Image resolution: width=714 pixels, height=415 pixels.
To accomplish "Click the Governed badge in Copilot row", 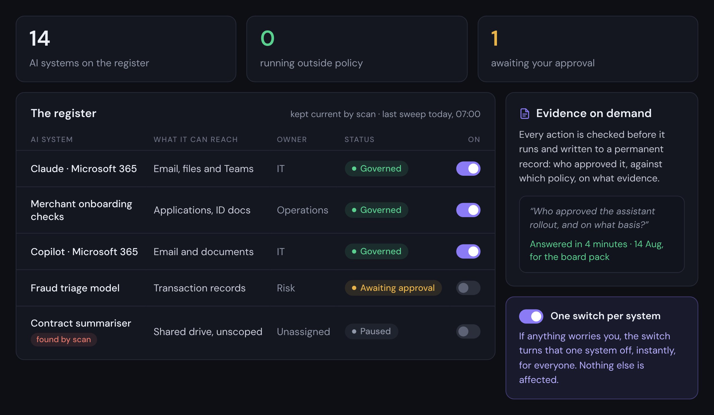I will click(377, 251).
